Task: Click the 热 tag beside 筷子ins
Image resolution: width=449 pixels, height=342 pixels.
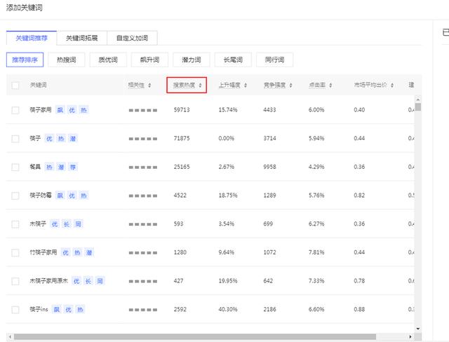Action: click(x=80, y=309)
